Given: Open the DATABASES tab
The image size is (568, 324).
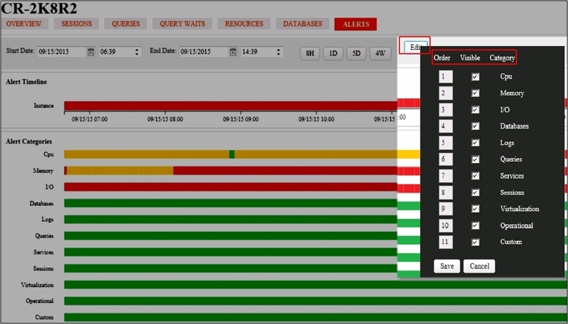Looking at the screenshot, I should tap(302, 24).
